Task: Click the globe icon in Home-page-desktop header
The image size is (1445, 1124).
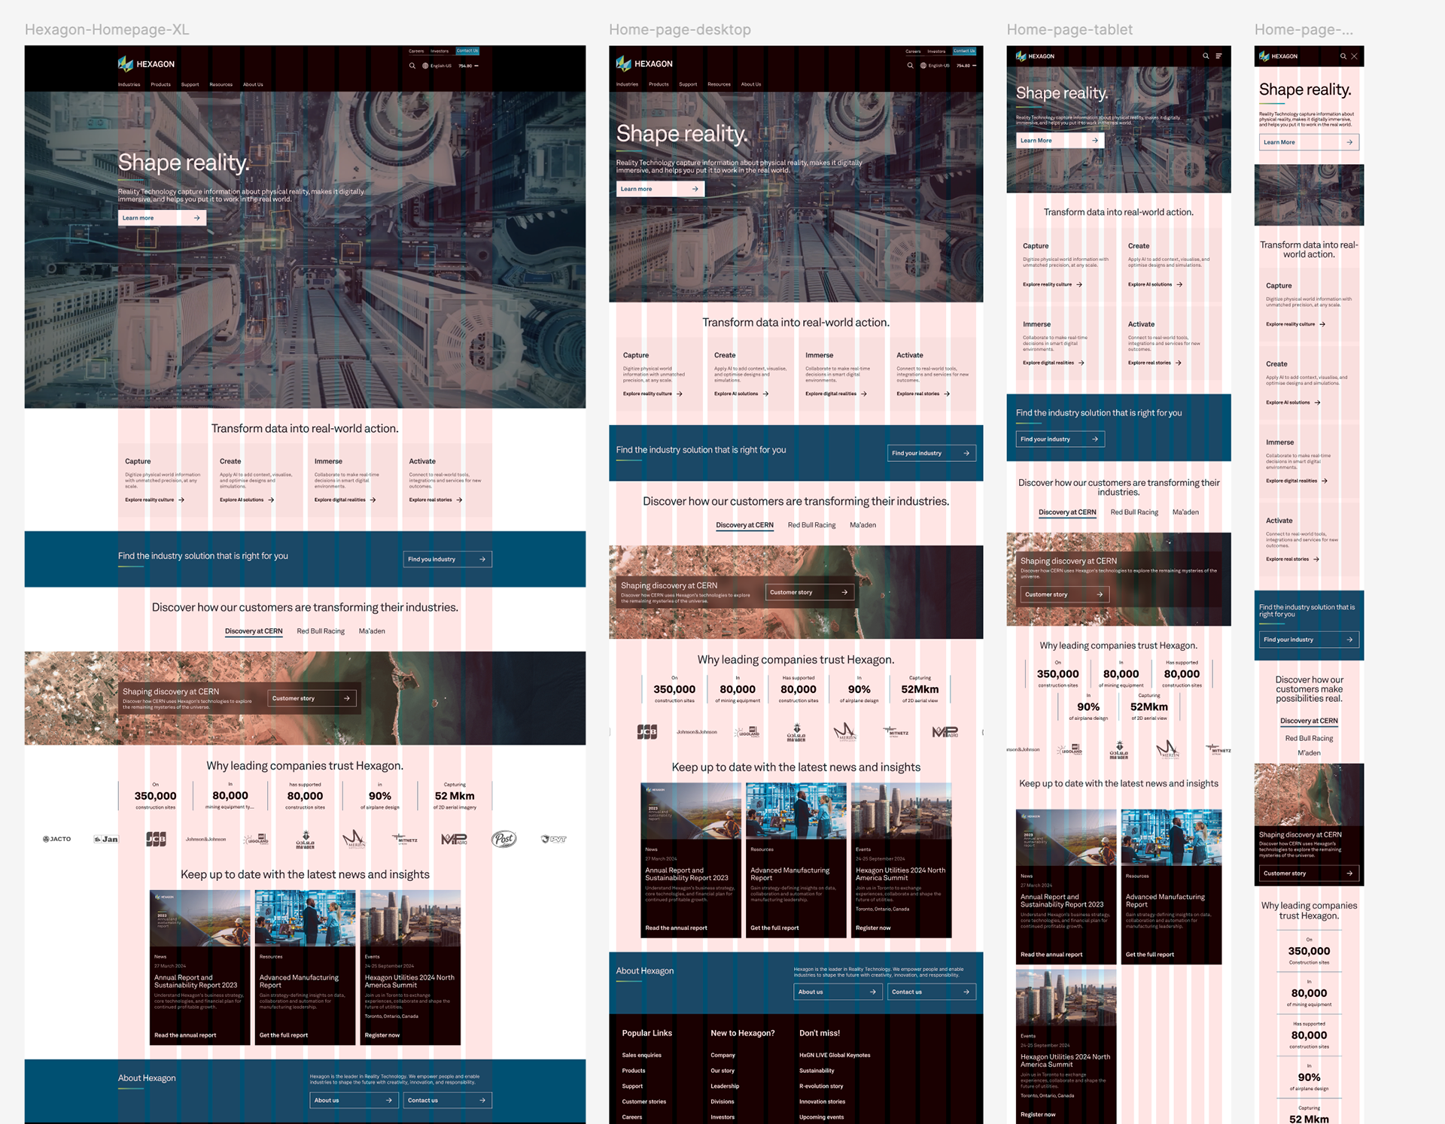Action: 923,65
